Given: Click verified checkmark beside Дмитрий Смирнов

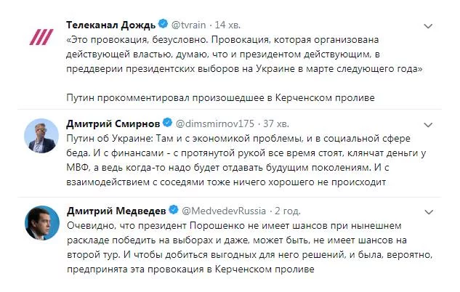Looking at the screenshot, I should (168, 121).
